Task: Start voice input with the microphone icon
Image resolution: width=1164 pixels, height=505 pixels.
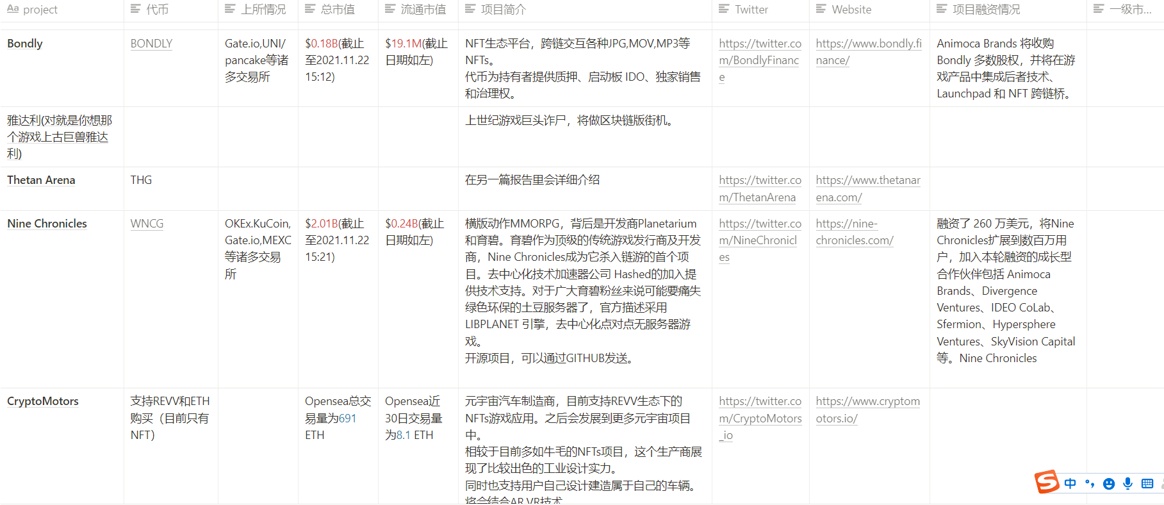Action: (x=1127, y=484)
